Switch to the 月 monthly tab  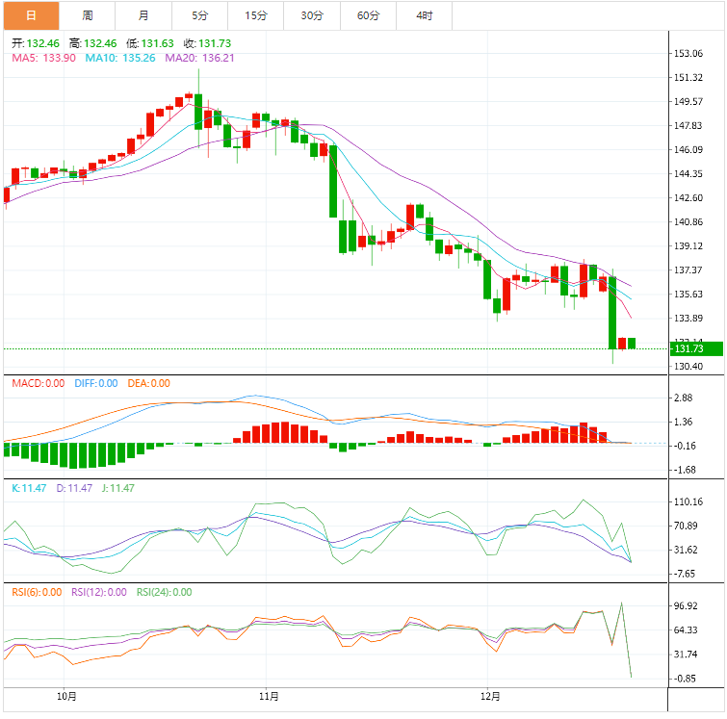click(143, 15)
